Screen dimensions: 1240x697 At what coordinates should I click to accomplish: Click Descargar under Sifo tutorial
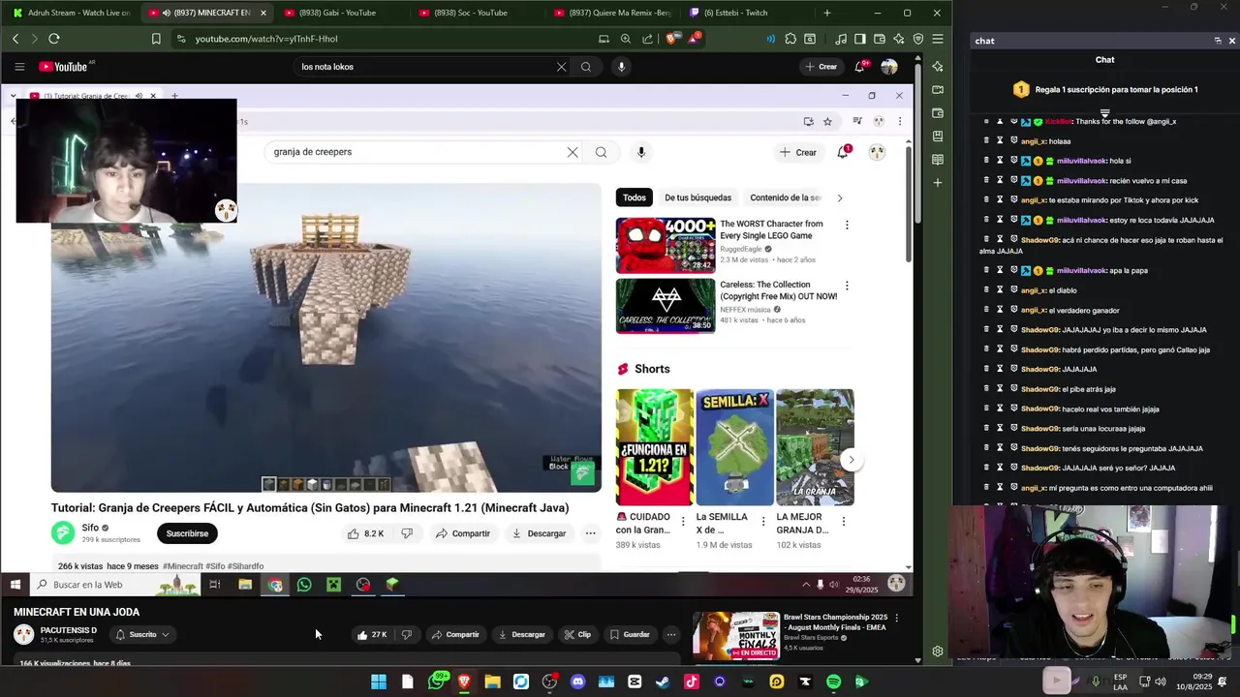539,533
